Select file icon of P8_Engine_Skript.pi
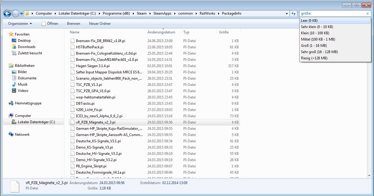 [x=72, y=166]
